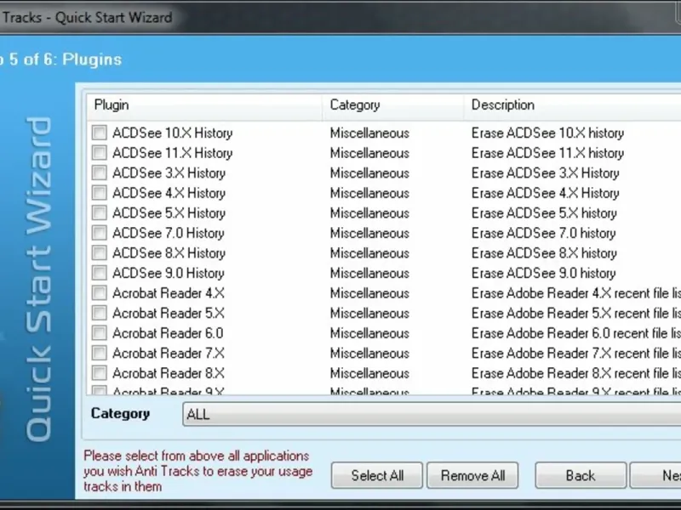Click Miscellaneous category of Acrobat Reader 8.X row
This screenshot has width=681, height=510.
(x=369, y=373)
